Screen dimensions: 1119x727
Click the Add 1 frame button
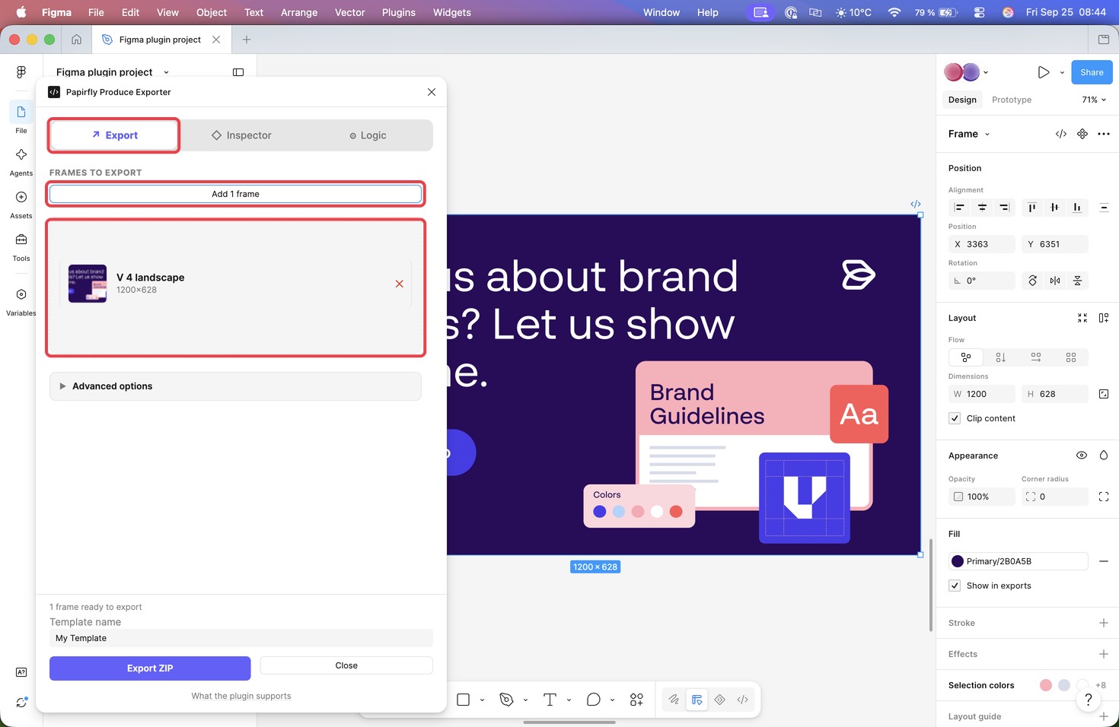tap(235, 194)
